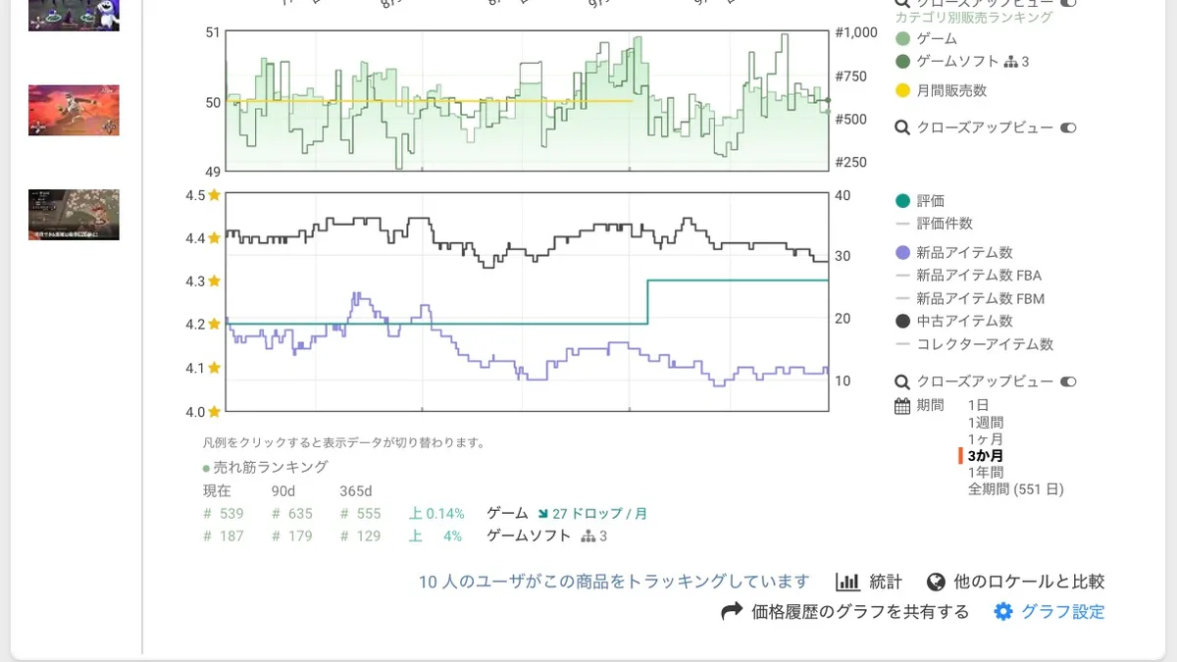The image size is (1177, 662).
Task: Switch the sales rank chart closeup view toggle
Action: tap(1069, 127)
